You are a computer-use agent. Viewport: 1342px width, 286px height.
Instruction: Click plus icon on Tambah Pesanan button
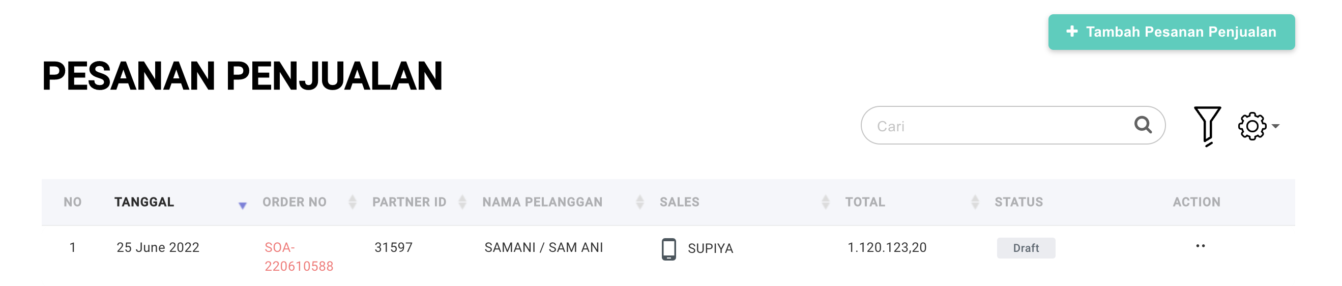tap(1072, 32)
